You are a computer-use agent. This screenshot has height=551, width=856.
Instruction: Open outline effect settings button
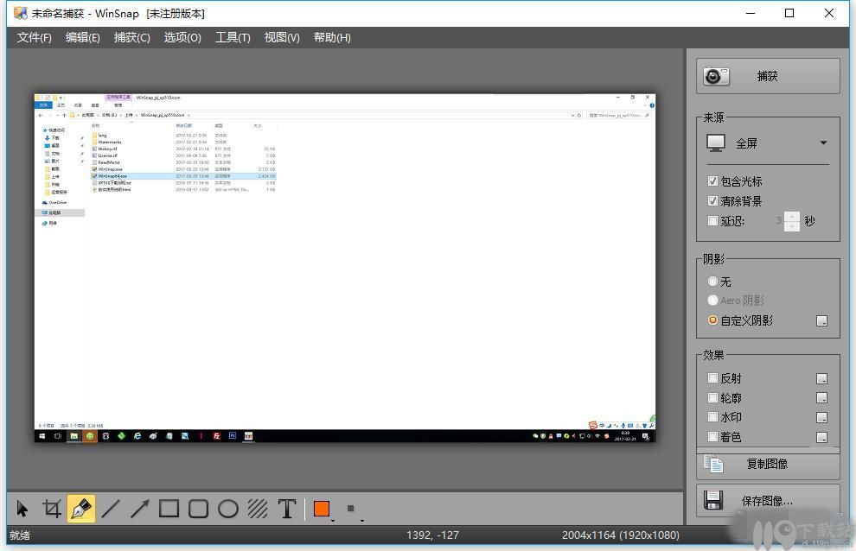pos(821,398)
